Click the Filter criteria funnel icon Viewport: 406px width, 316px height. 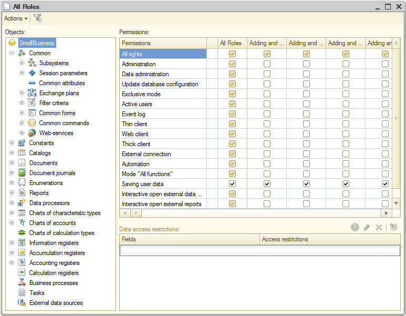tap(32, 103)
